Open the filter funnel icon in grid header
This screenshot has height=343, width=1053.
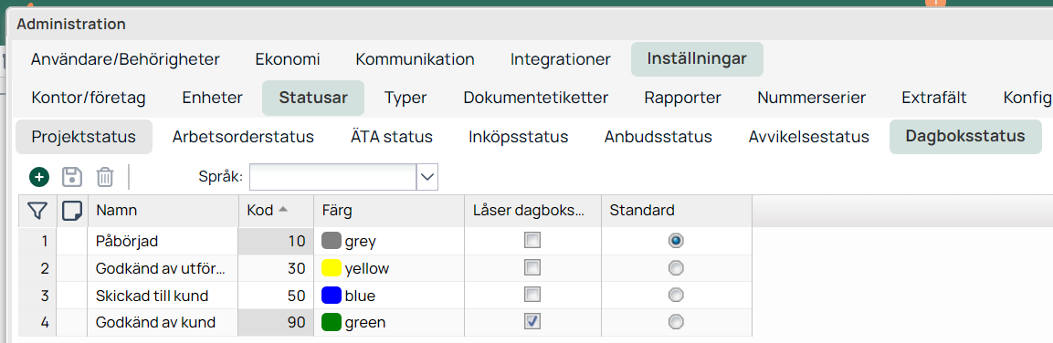pos(37,211)
